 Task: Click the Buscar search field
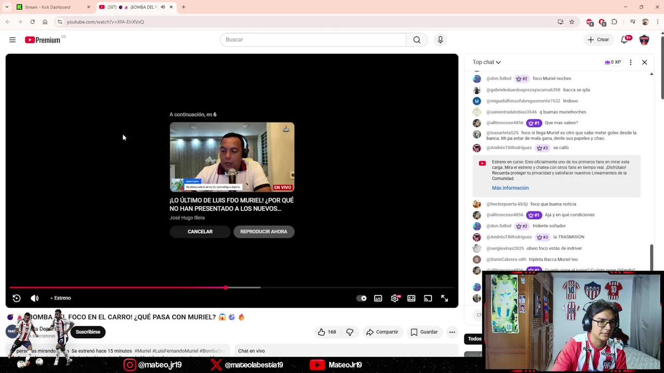(x=313, y=39)
